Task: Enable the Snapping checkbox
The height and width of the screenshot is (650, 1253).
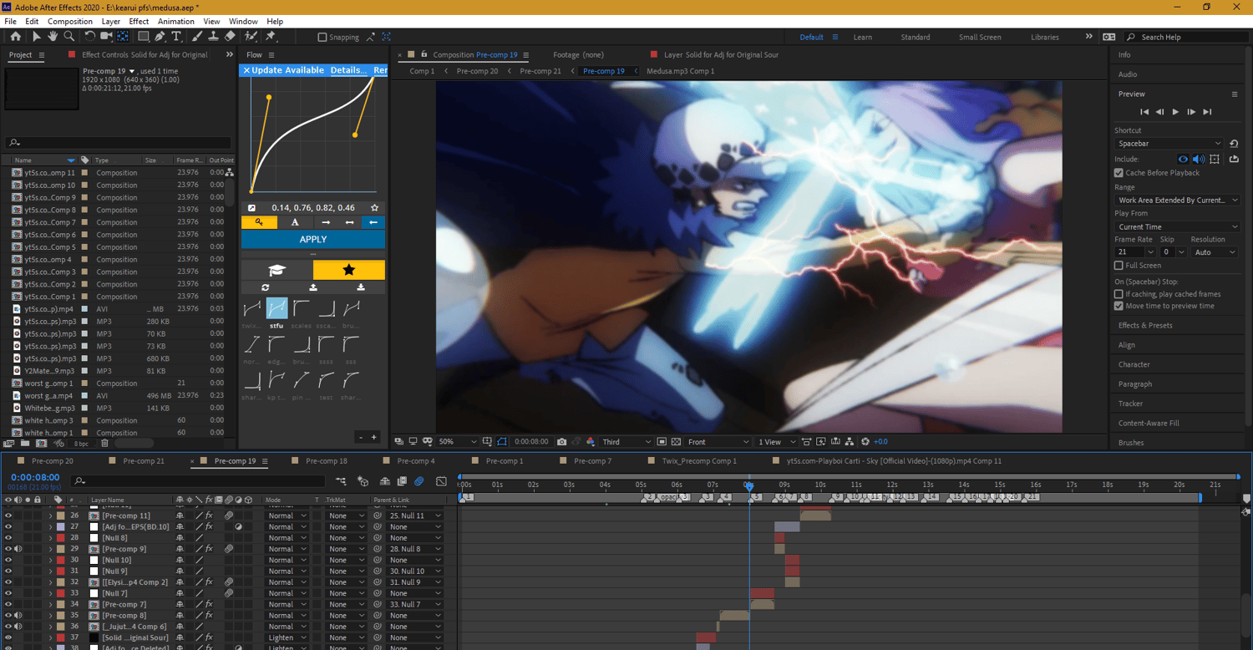Action: [x=322, y=37]
